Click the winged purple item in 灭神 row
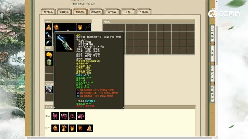This screenshot has height=139, width=248. (81, 116)
